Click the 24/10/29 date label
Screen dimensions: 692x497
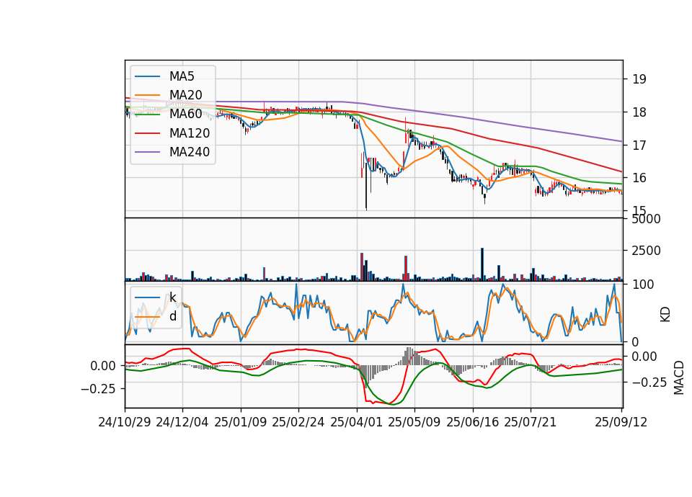pos(125,422)
